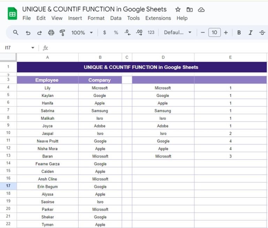Star this spreadsheet document
Viewport: 268px width, 228px height.
[x=178, y=9]
